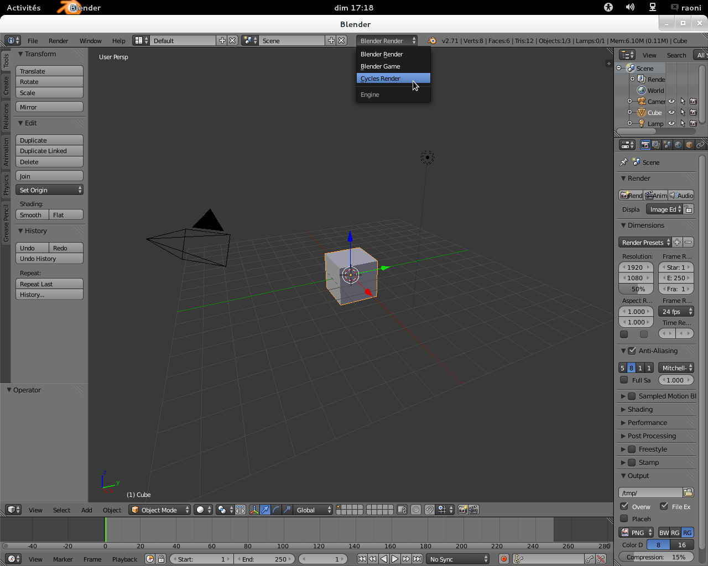Click the Compression 15% slider

[x=656, y=557]
